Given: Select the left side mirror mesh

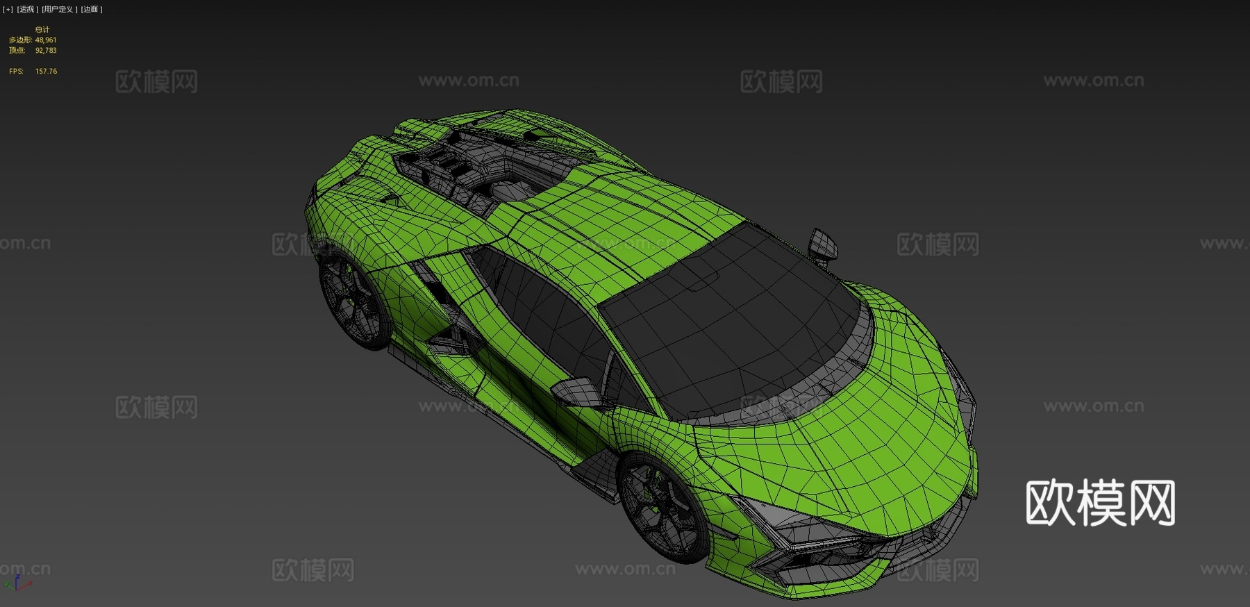Looking at the screenshot, I should 577,391.
